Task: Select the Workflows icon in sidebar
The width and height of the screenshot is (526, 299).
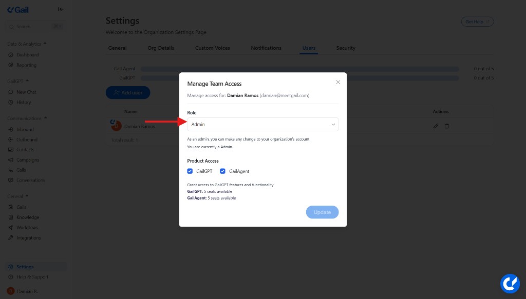Action: [11, 227]
